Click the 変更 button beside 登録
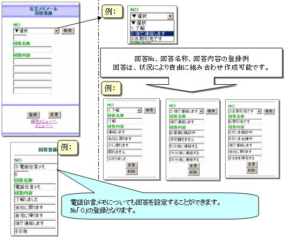Viewport: 284px width, 237px height. click(x=54, y=114)
